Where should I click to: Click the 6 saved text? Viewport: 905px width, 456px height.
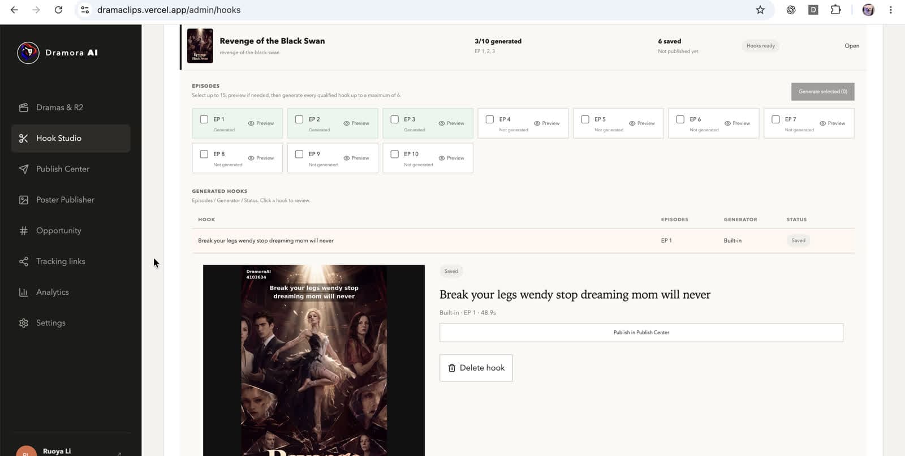coord(669,41)
